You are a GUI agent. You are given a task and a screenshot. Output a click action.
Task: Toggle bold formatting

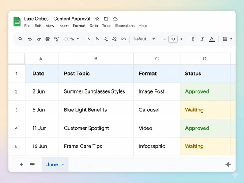coord(193,39)
